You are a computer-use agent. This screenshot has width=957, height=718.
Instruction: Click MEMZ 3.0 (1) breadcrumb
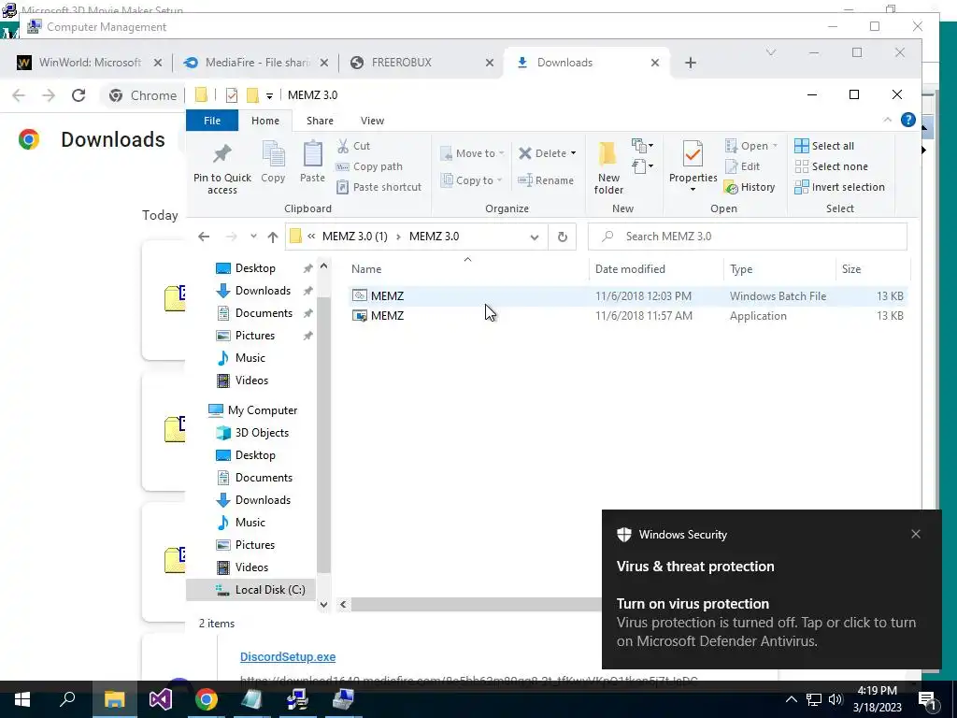pyautogui.click(x=354, y=237)
